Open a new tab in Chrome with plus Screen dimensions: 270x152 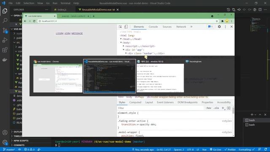tap(94, 16)
